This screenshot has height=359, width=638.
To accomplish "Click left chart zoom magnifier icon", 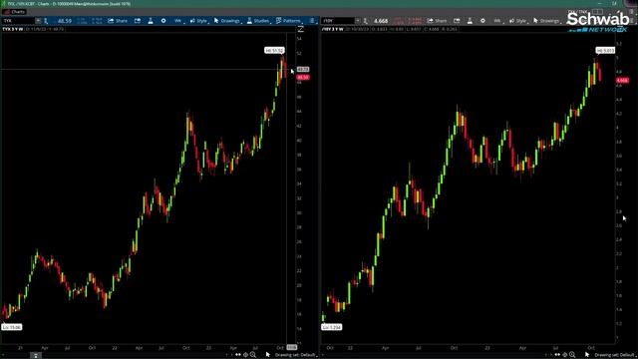I will [x=253, y=355].
